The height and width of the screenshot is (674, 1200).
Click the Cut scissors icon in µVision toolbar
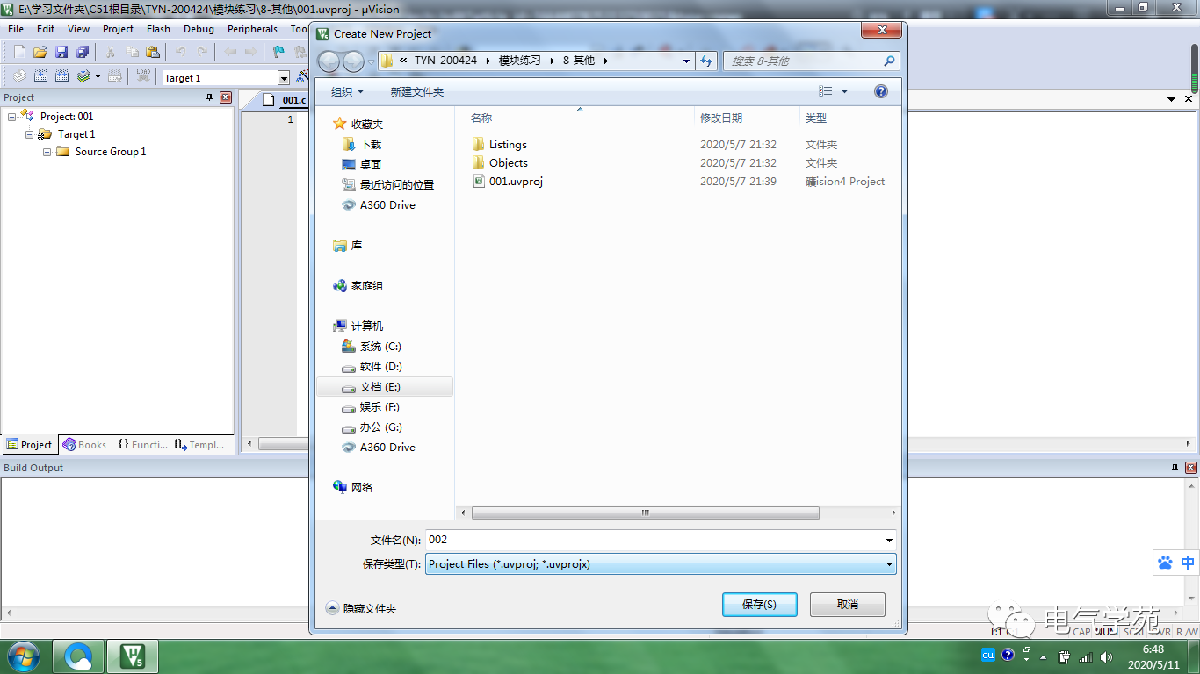[111, 53]
